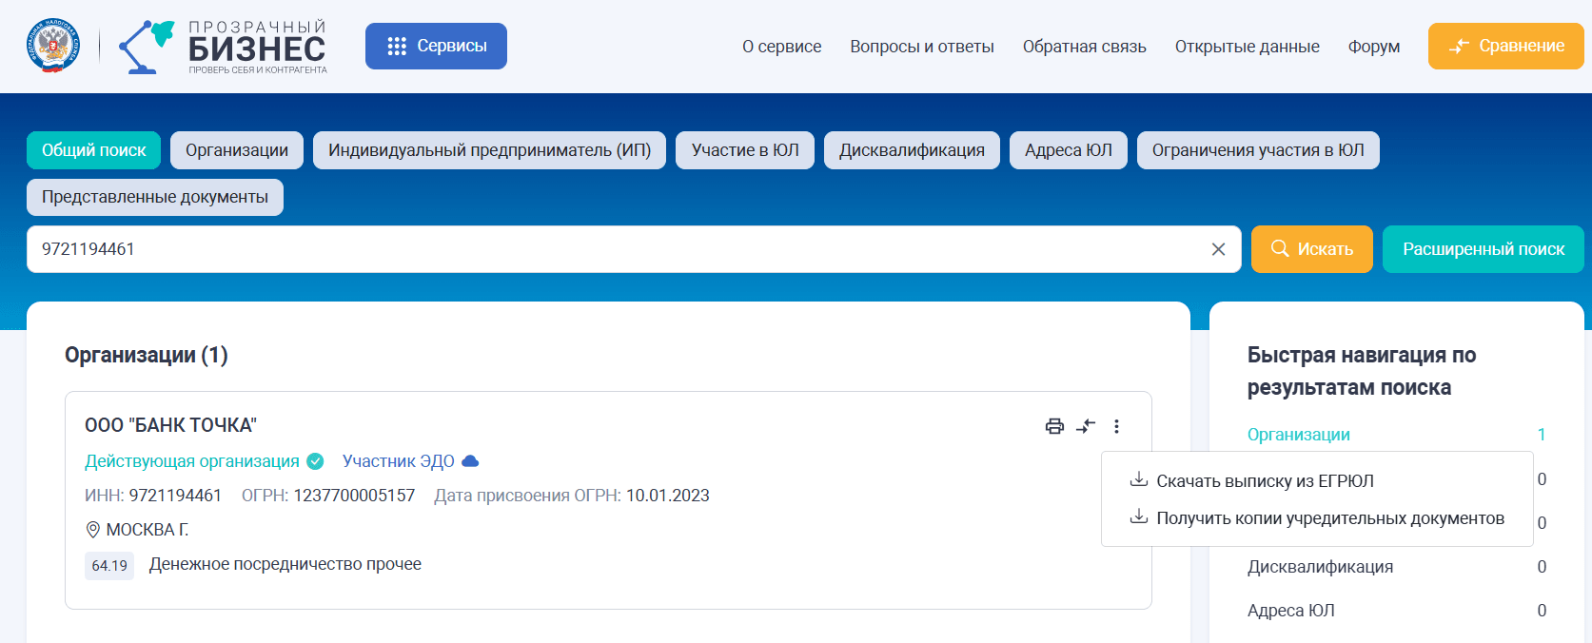Open the Обратная связь link
Image resolution: width=1592 pixels, height=643 pixels.
pyautogui.click(x=1084, y=47)
